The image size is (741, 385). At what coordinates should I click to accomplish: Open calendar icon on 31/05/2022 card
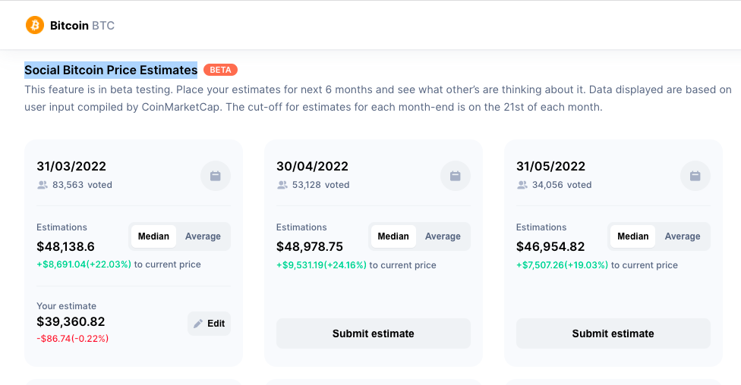tap(695, 176)
